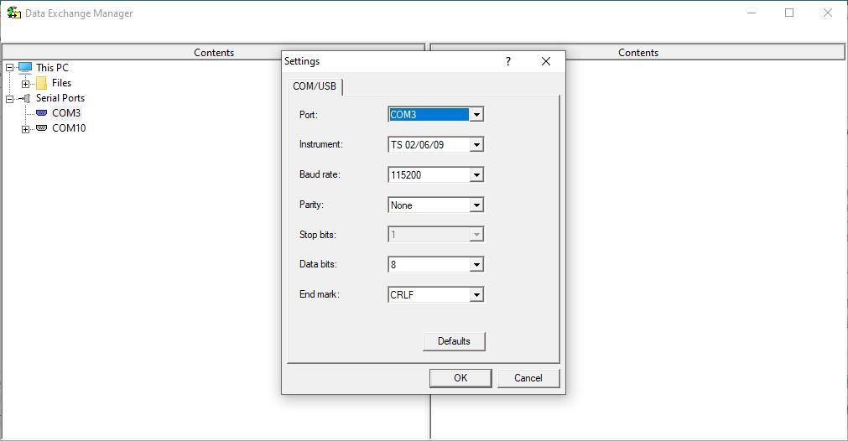848x441 pixels.
Task: Confirm settings with the OK button
Action: (x=460, y=378)
